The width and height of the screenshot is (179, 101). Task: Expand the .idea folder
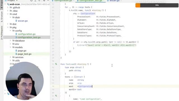tap(8, 11)
